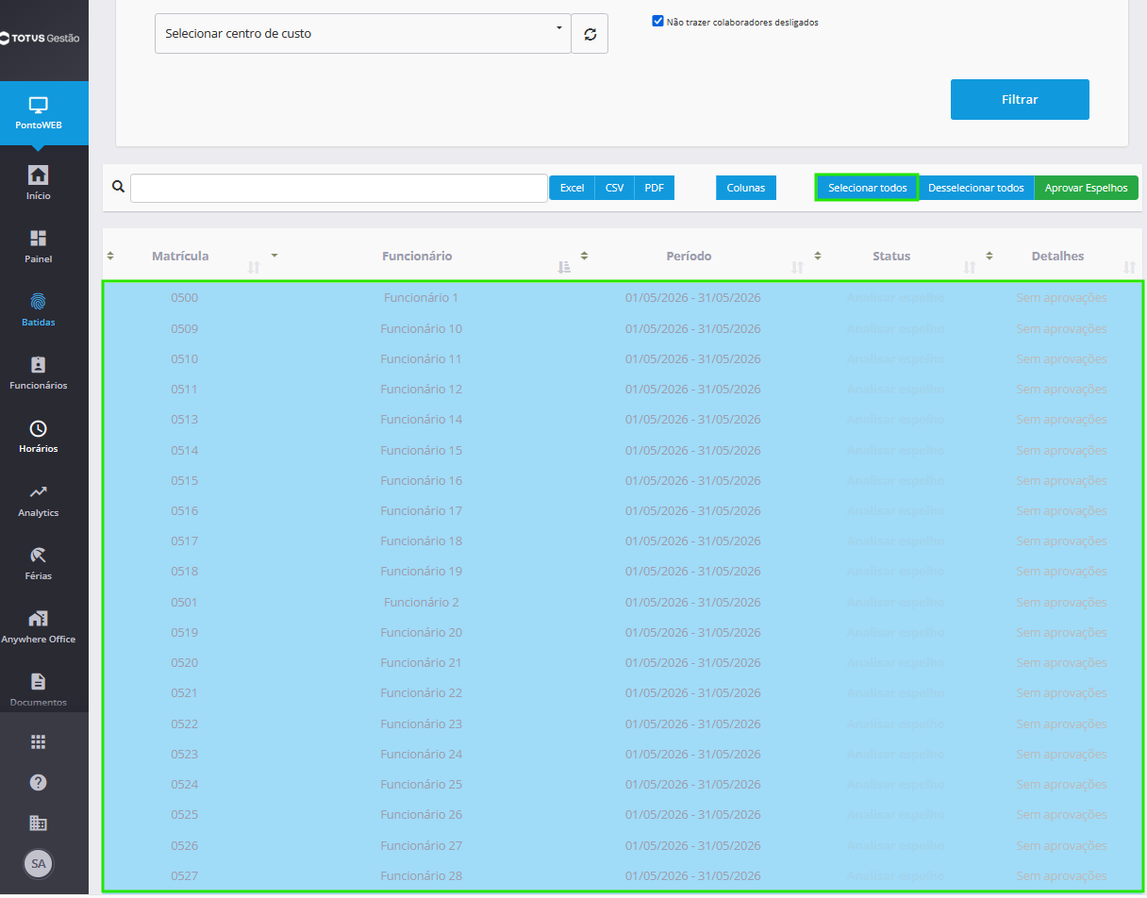Select row with matrícula 0511
This screenshot has height=898, width=1147.
pyautogui.click(x=623, y=389)
